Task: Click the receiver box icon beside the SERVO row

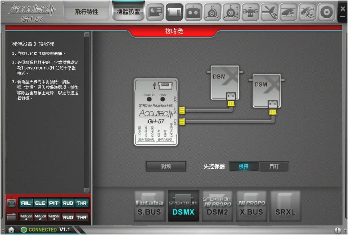Action: point(11,217)
